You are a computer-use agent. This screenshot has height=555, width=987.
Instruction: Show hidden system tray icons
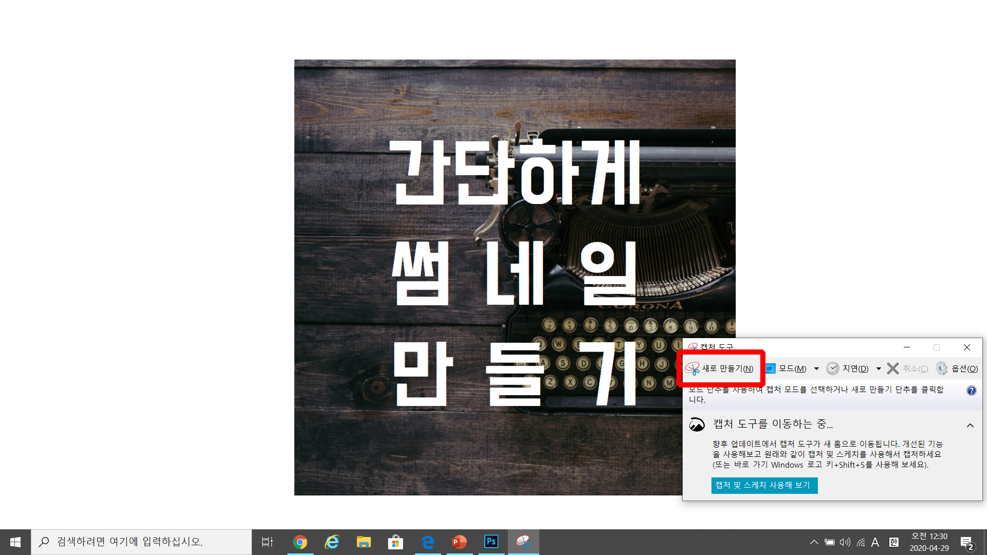click(814, 542)
